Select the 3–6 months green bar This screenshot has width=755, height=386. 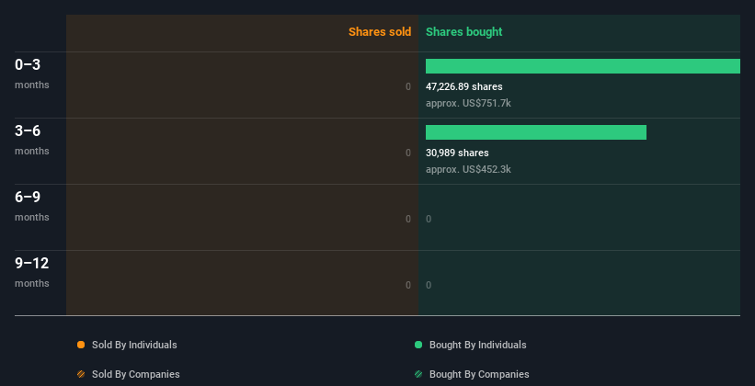pos(536,132)
